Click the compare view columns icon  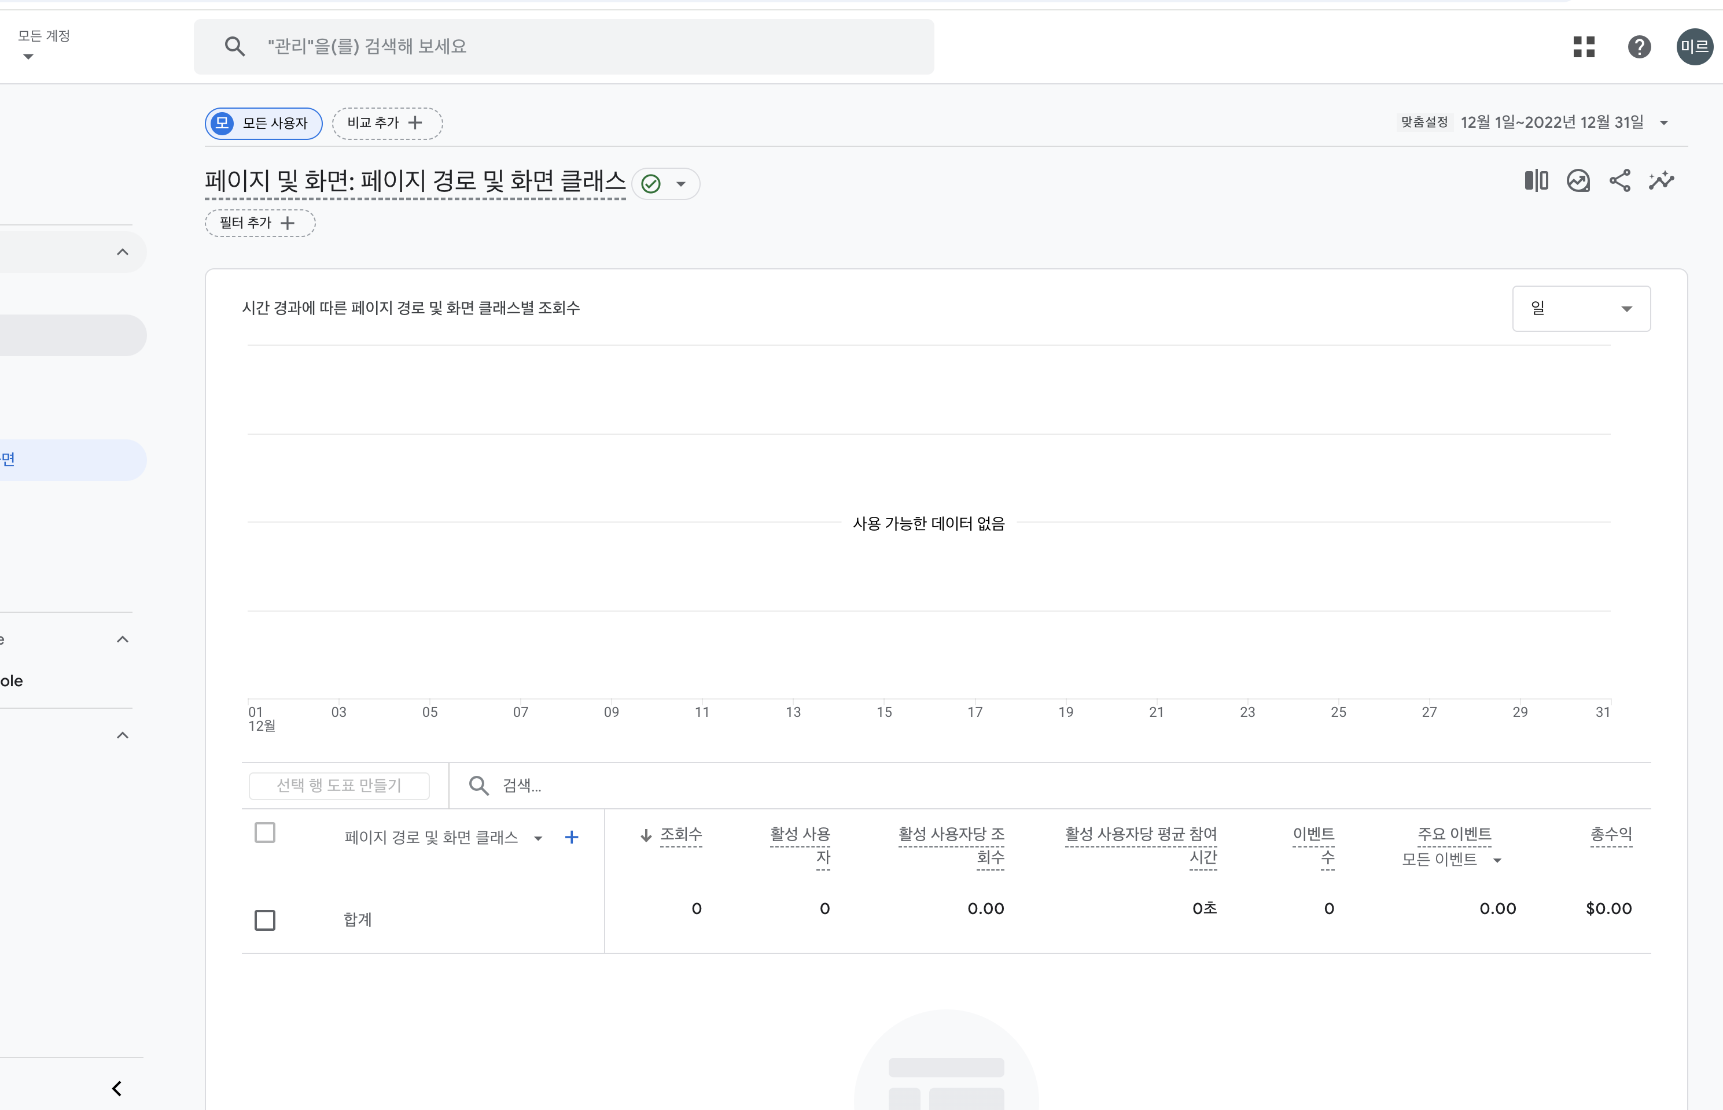coord(1536,180)
